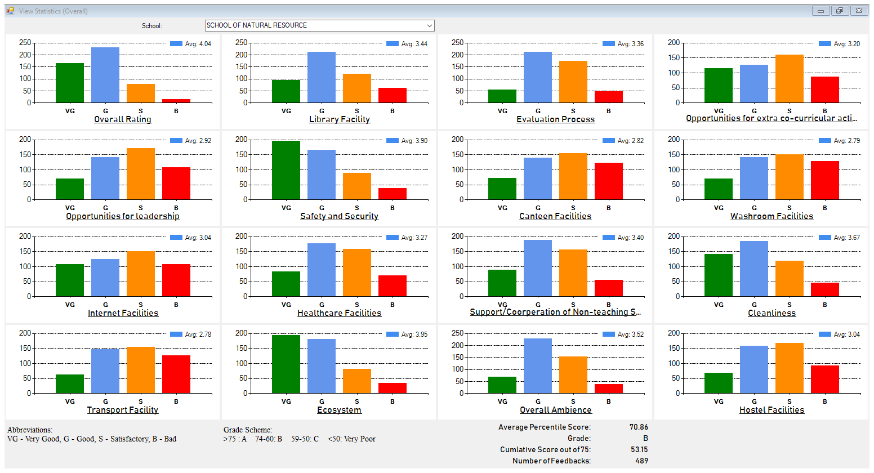The height and width of the screenshot is (473, 874).
Task: Select the orange S bar in Evaluation Process
Action: [x=573, y=82]
